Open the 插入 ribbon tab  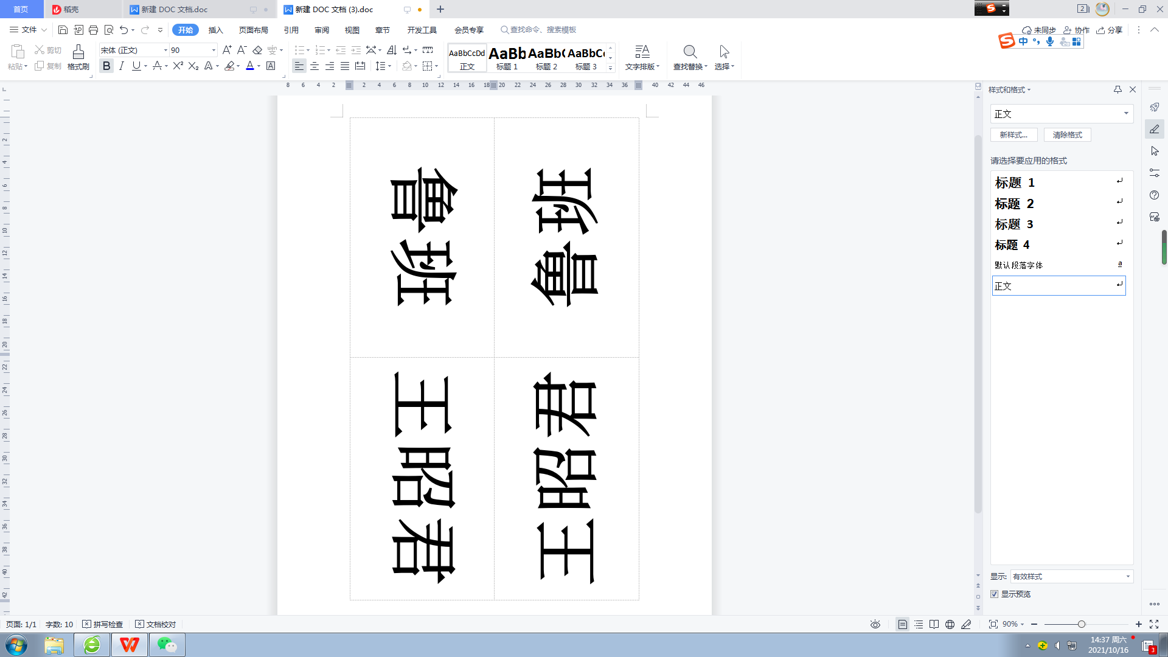(x=215, y=30)
